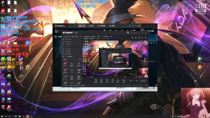Switch to the first scene tab in 直播伴侣
The image size is (210, 118).
(x=66, y=36)
